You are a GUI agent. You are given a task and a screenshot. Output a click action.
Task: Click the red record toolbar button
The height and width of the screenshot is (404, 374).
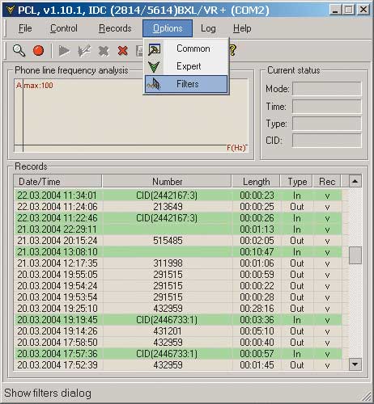38,50
